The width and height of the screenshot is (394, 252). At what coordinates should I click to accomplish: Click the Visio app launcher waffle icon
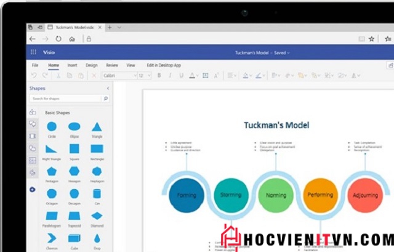coord(33,52)
